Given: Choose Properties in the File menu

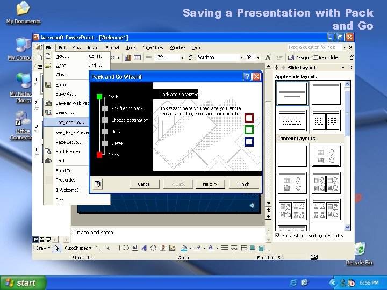Looking at the screenshot, I should point(67,180).
